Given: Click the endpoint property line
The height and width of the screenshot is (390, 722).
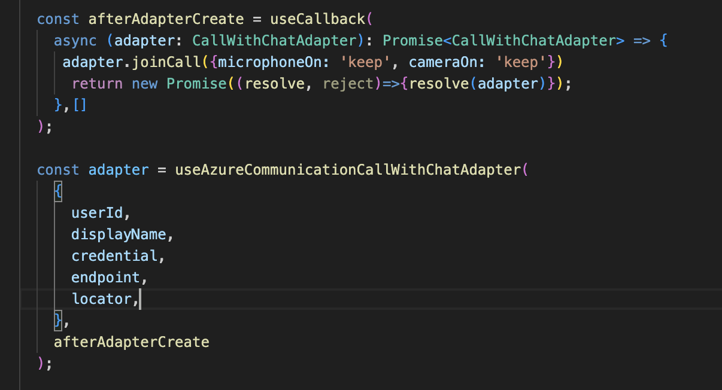Looking at the screenshot, I should tap(110, 278).
